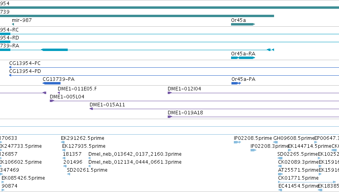Image resolution: width=339 pixels, height=192 pixels.
Task: Click the AT25571.5prime EST label
Action: 298,170
